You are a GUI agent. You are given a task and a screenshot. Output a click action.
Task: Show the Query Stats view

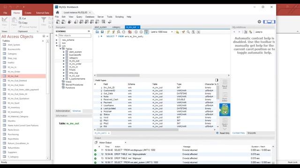[x=225, y=122]
